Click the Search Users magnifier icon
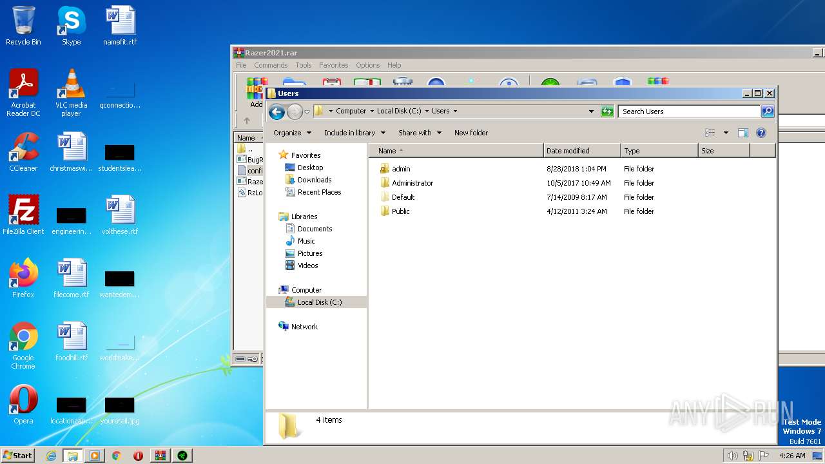825x464 pixels. click(767, 111)
